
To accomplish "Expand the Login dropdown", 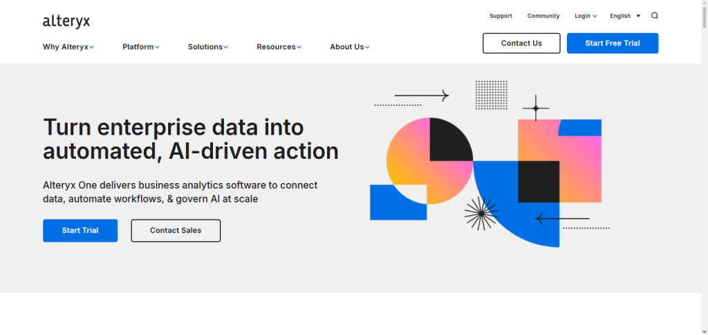I will click(586, 16).
